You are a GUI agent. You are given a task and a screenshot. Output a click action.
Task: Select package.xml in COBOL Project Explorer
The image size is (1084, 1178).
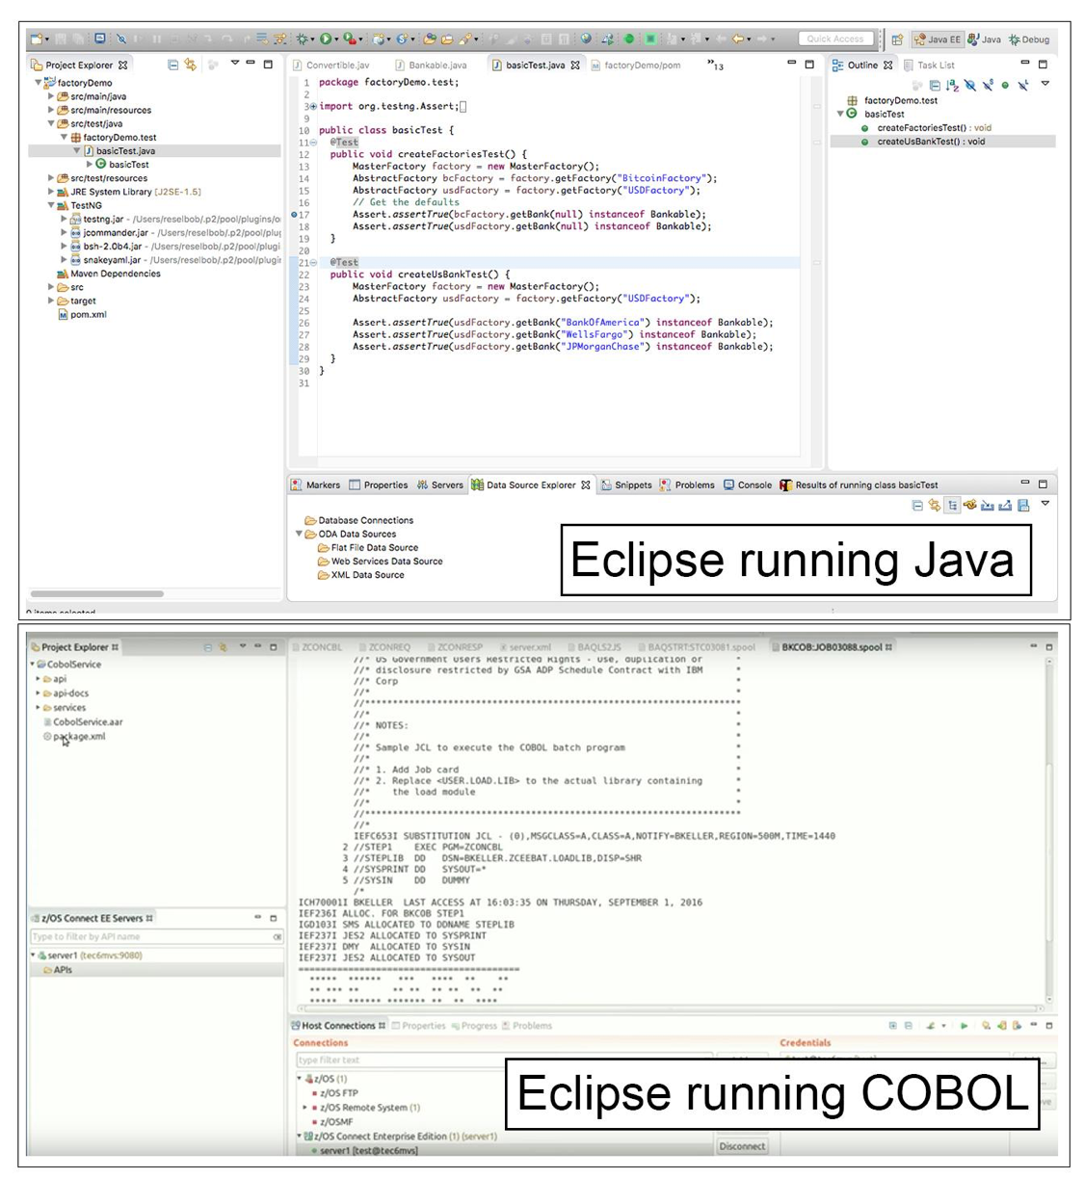[x=74, y=736]
